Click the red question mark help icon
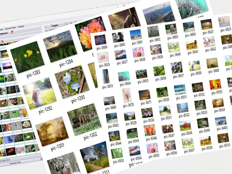 pos(12,32)
